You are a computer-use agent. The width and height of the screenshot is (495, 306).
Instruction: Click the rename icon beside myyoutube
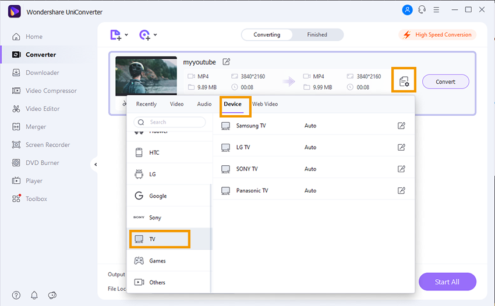click(227, 62)
